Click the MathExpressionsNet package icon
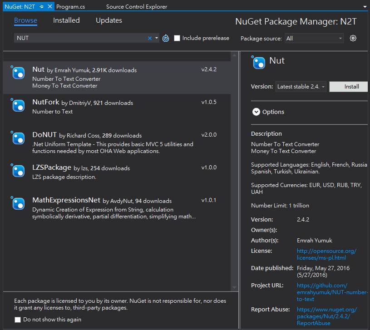 click(x=18, y=203)
